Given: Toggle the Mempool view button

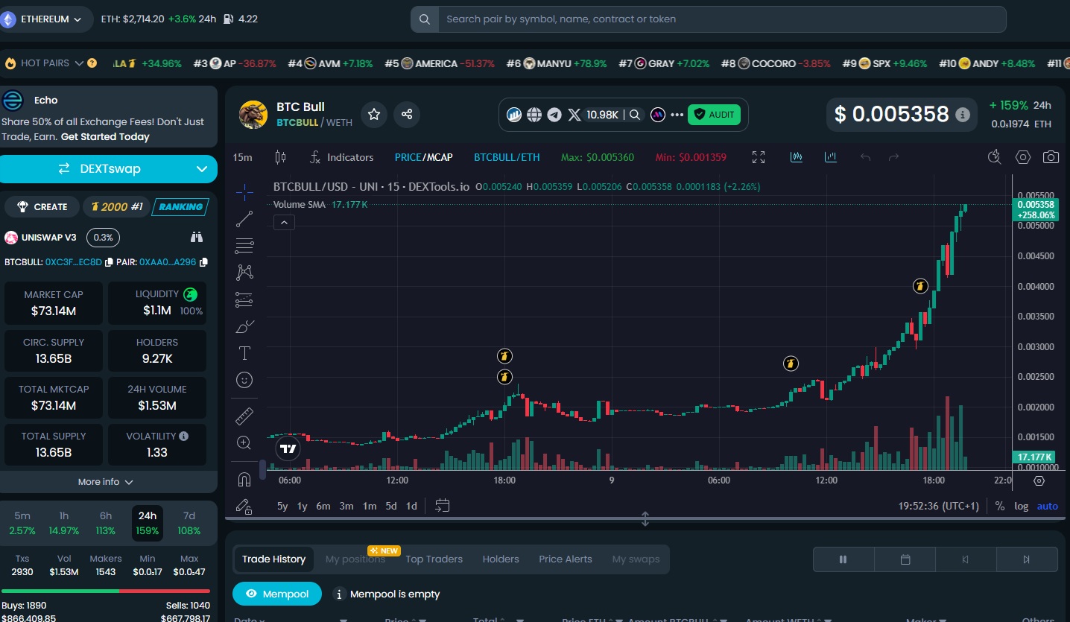Looking at the screenshot, I should pos(277,594).
